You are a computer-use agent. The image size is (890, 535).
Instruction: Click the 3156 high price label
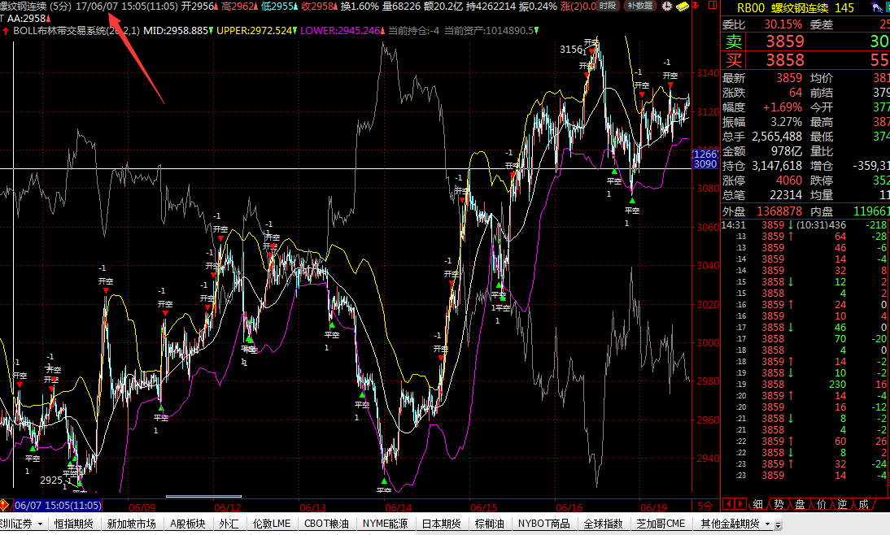point(571,50)
